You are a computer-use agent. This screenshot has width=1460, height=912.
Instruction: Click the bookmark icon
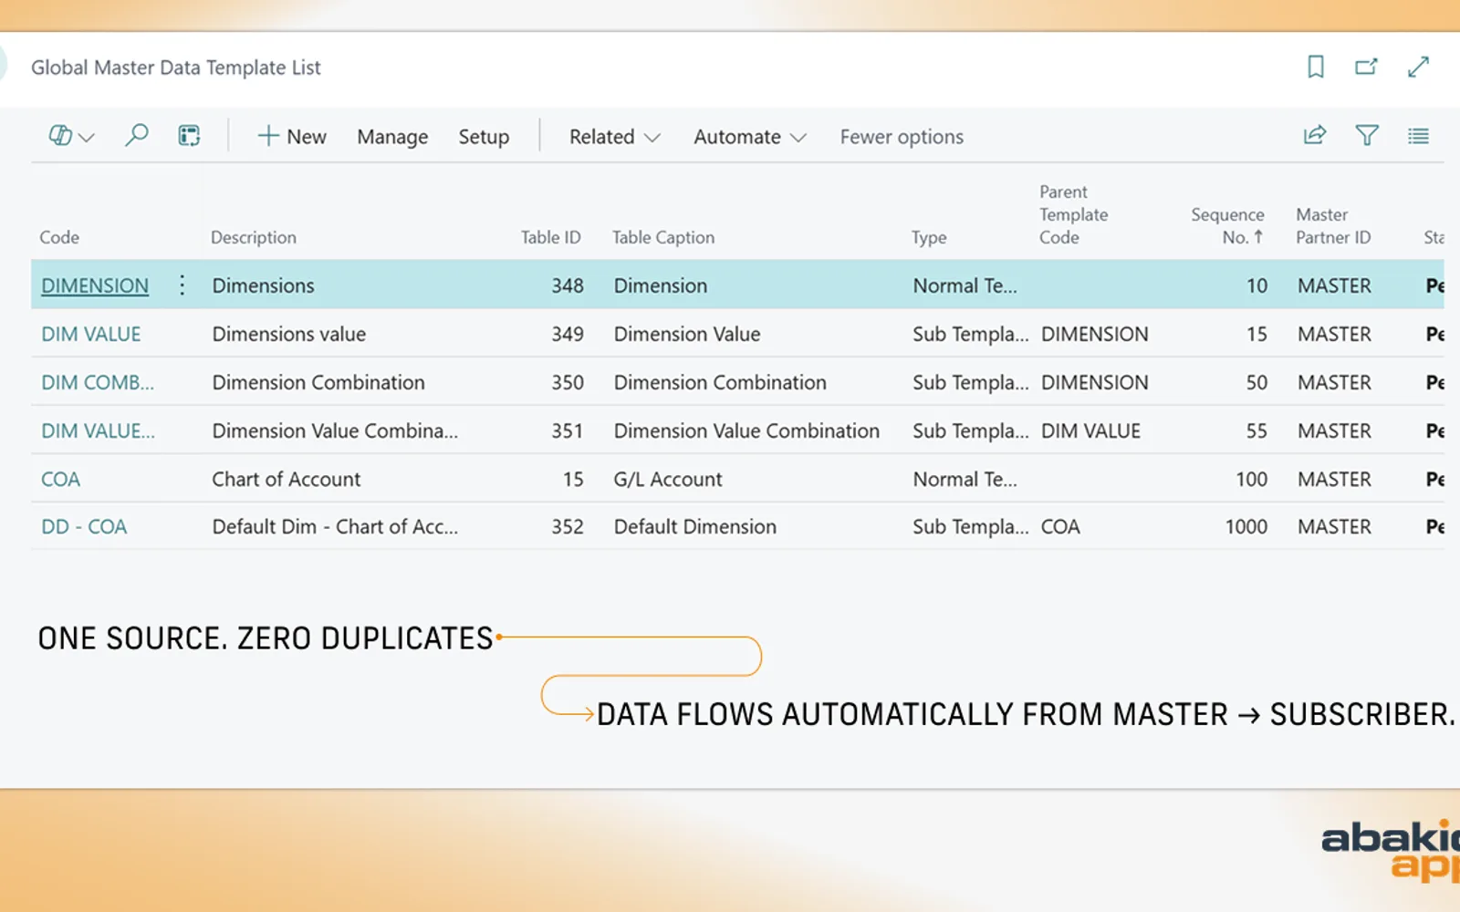pos(1316,67)
